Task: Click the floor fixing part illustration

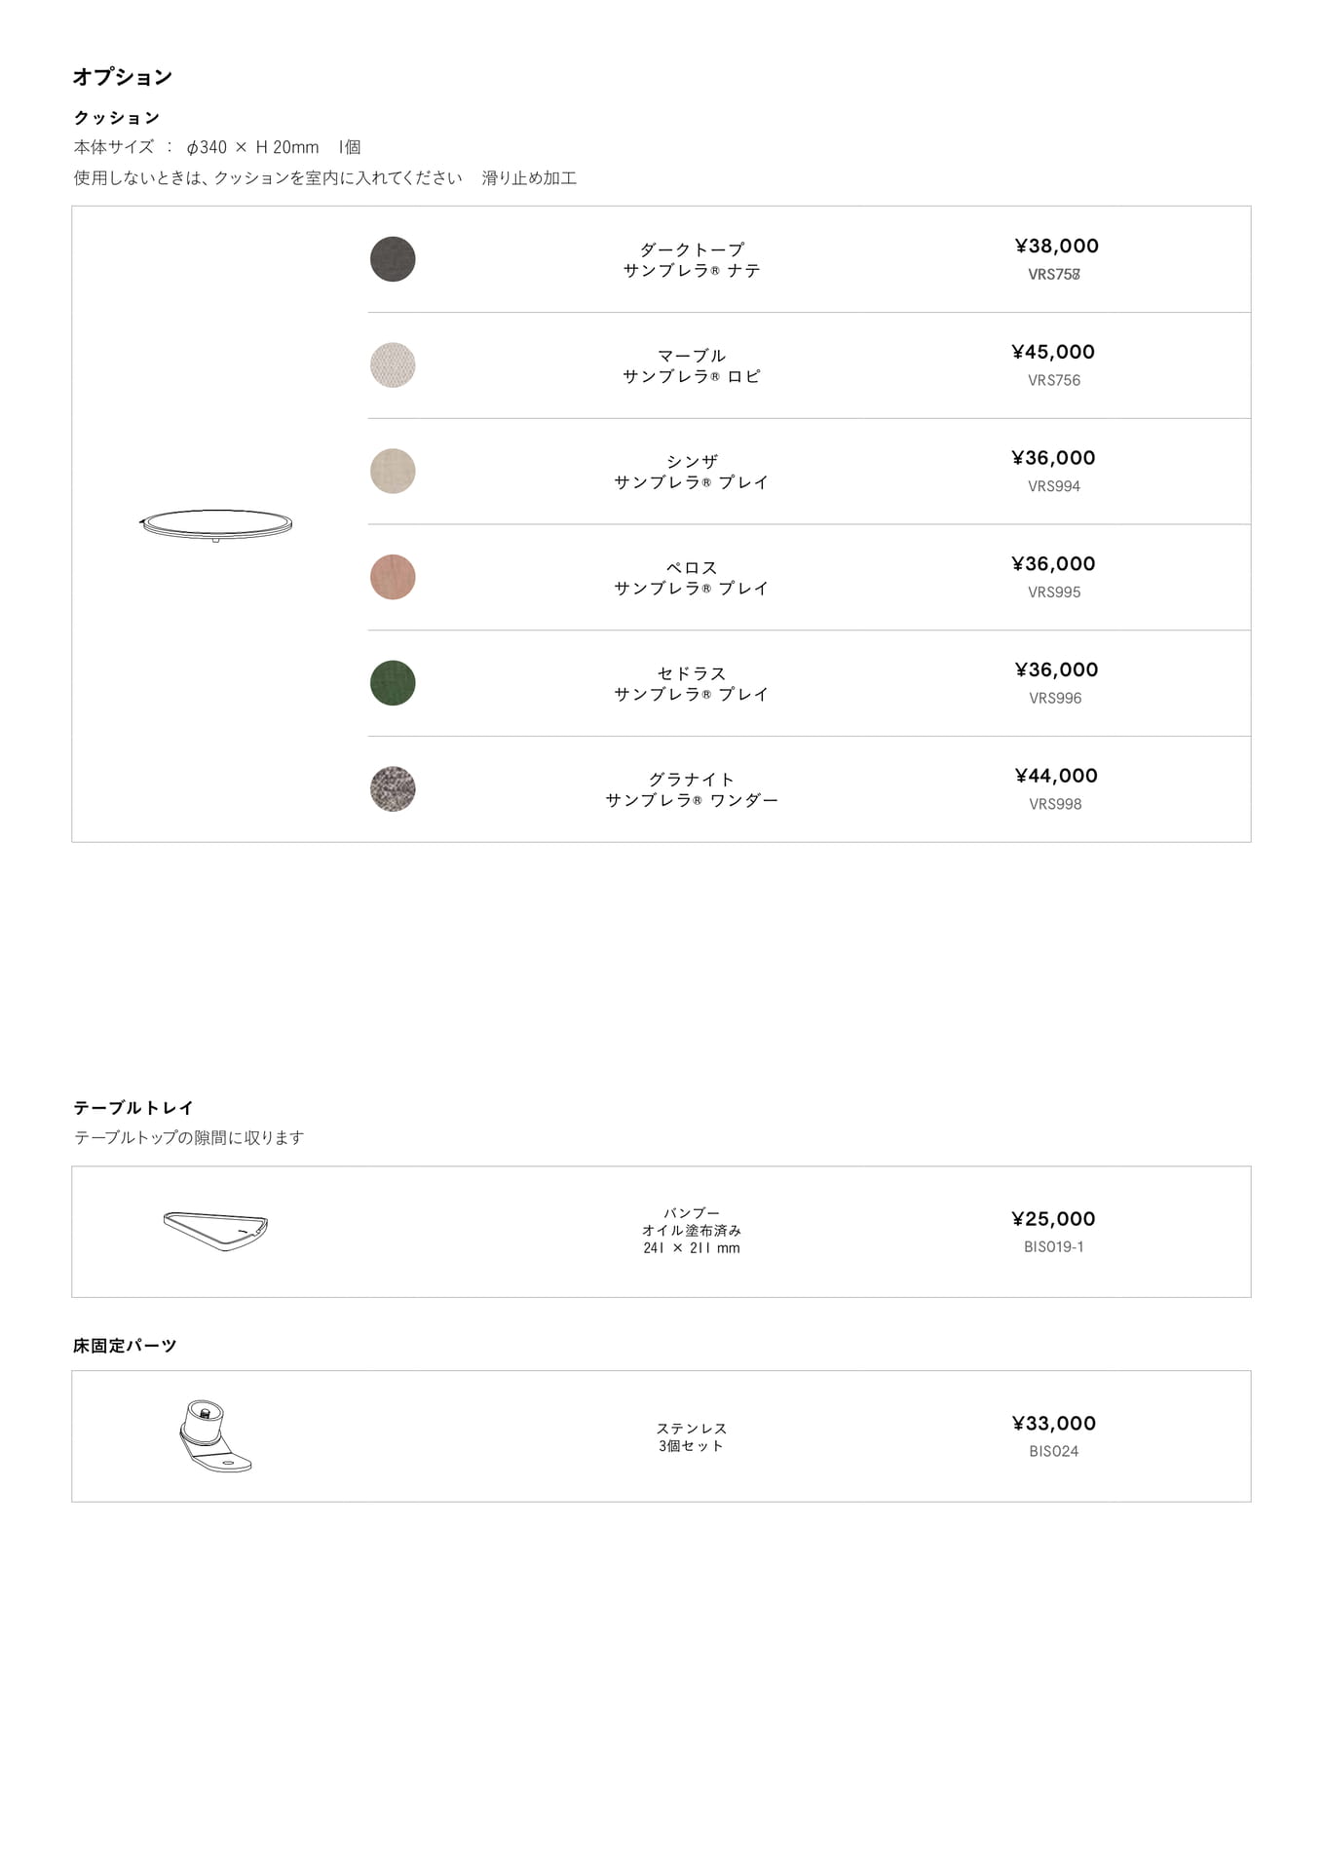Action: [215, 1436]
